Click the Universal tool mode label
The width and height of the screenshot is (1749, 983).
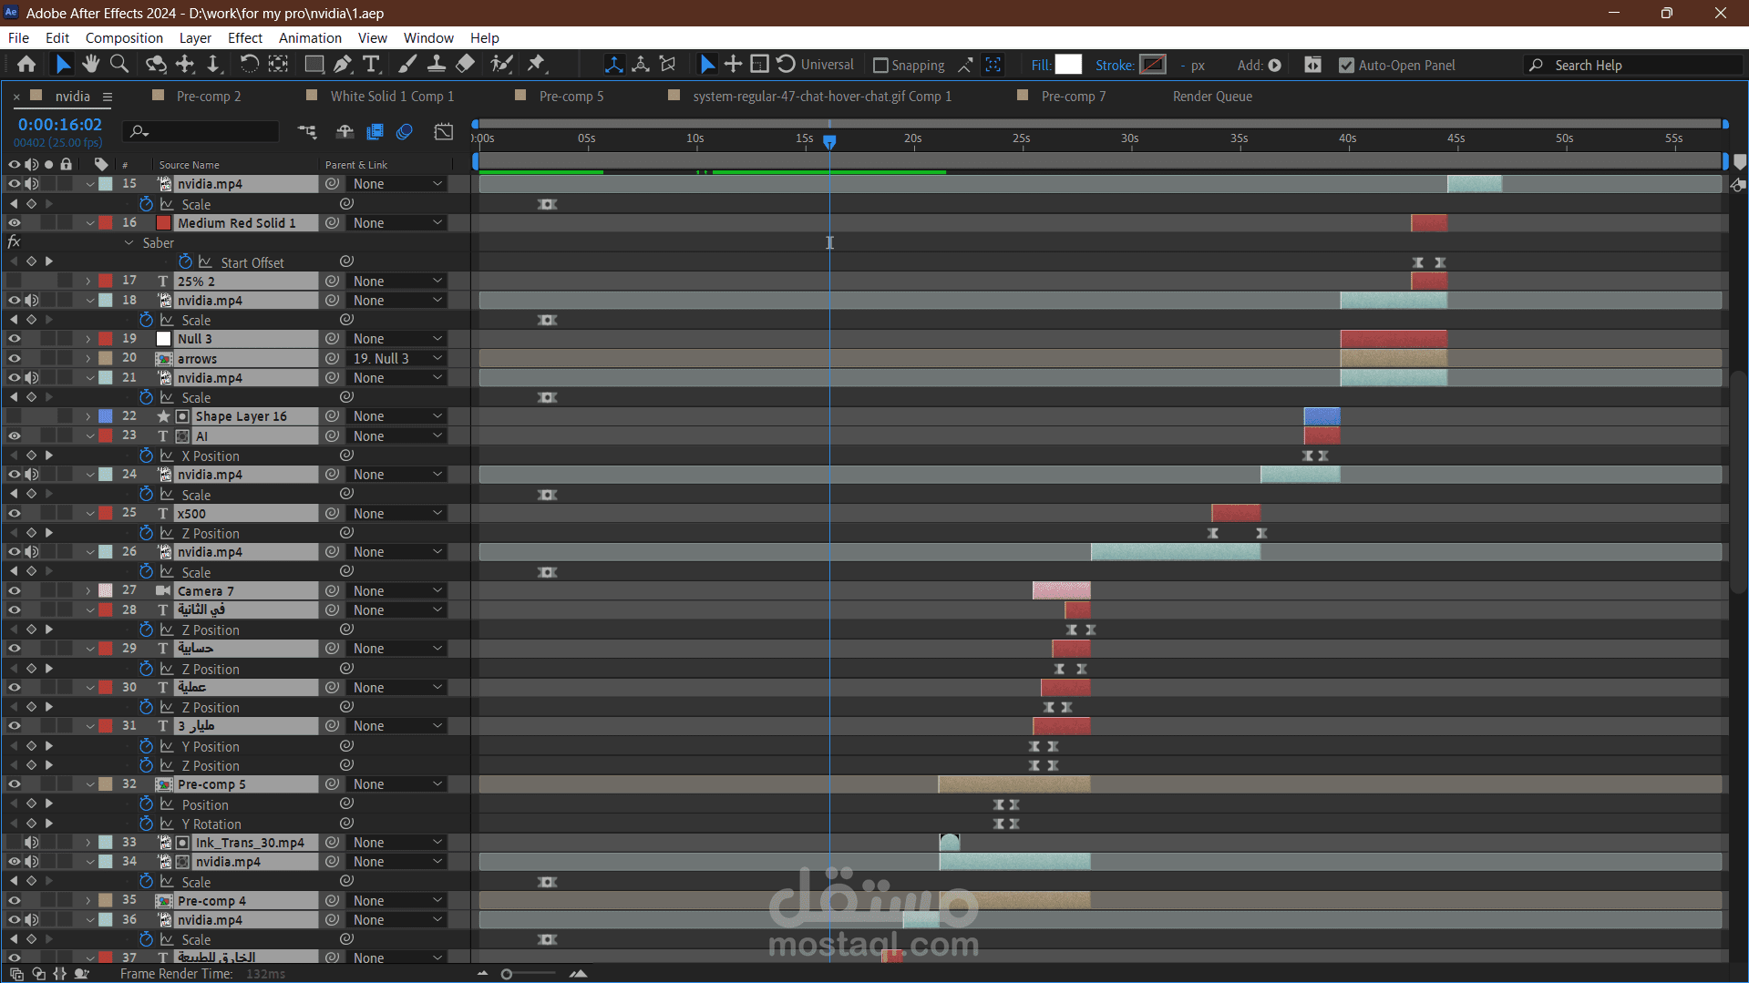pyautogui.click(x=828, y=66)
